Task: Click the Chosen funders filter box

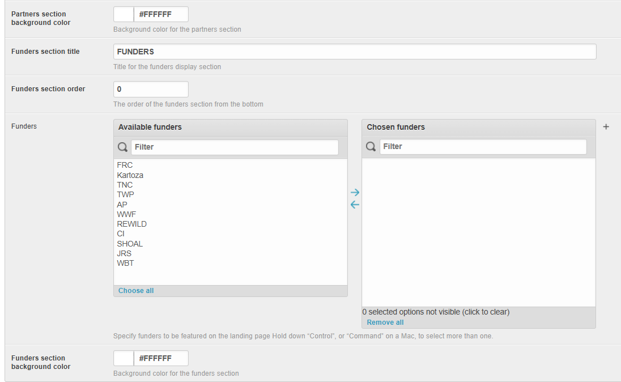Action: [483, 147]
